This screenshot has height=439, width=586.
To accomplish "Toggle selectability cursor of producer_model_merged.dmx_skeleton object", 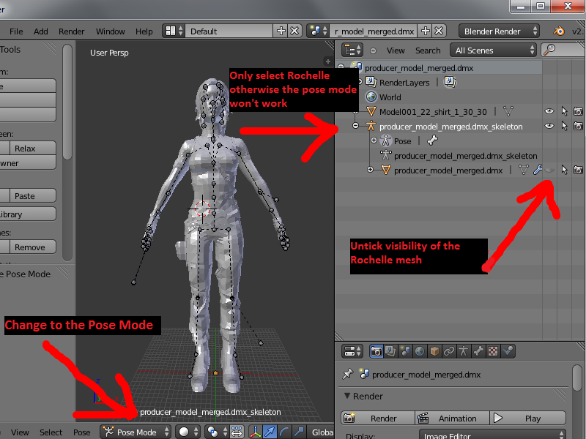I will 564,126.
